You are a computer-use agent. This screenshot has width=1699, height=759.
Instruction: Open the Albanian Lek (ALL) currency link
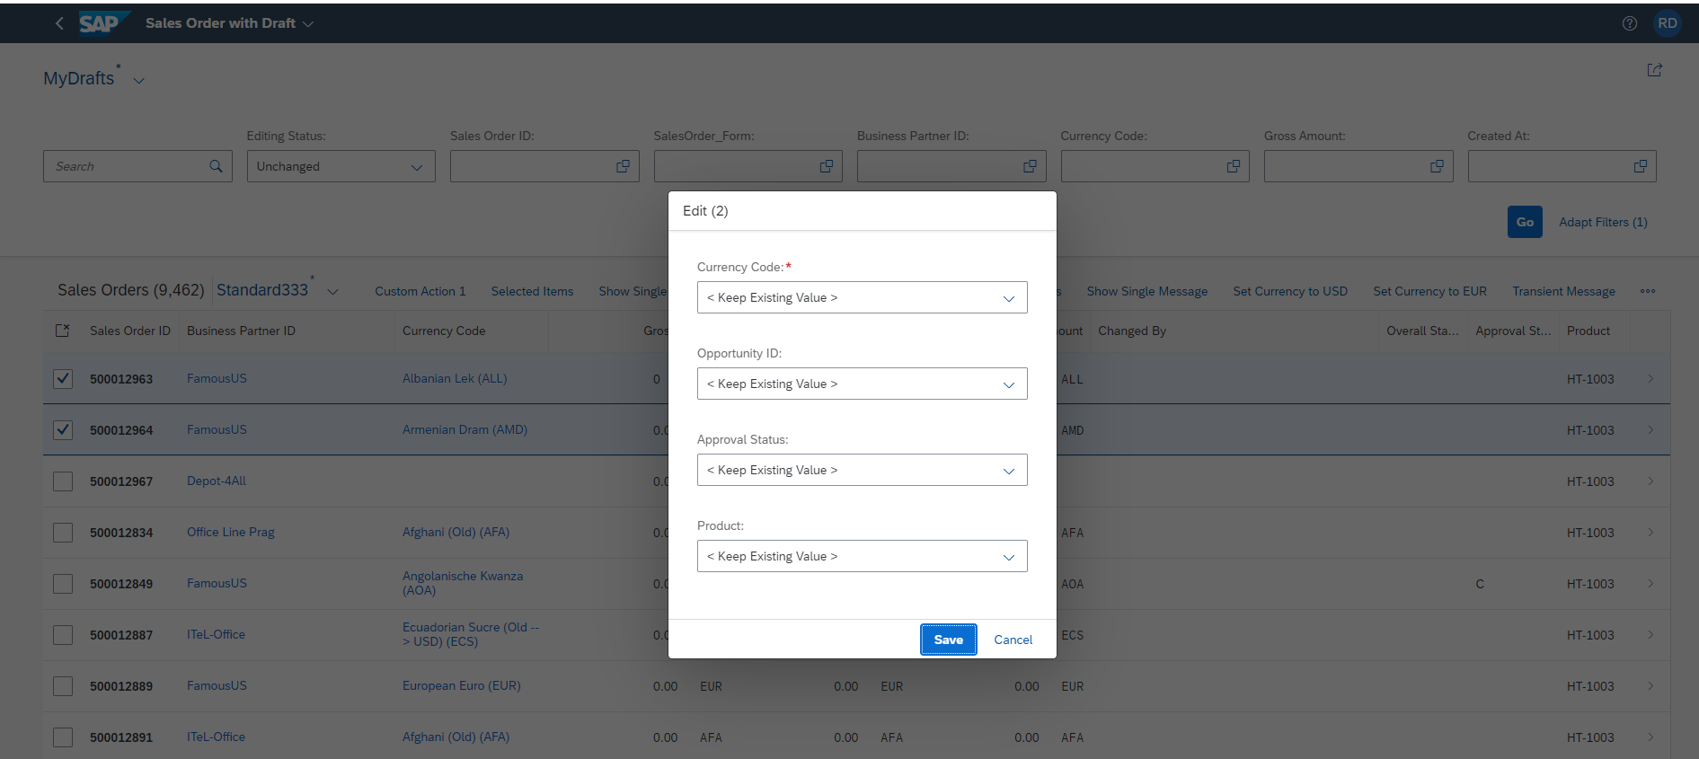(455, 378)
